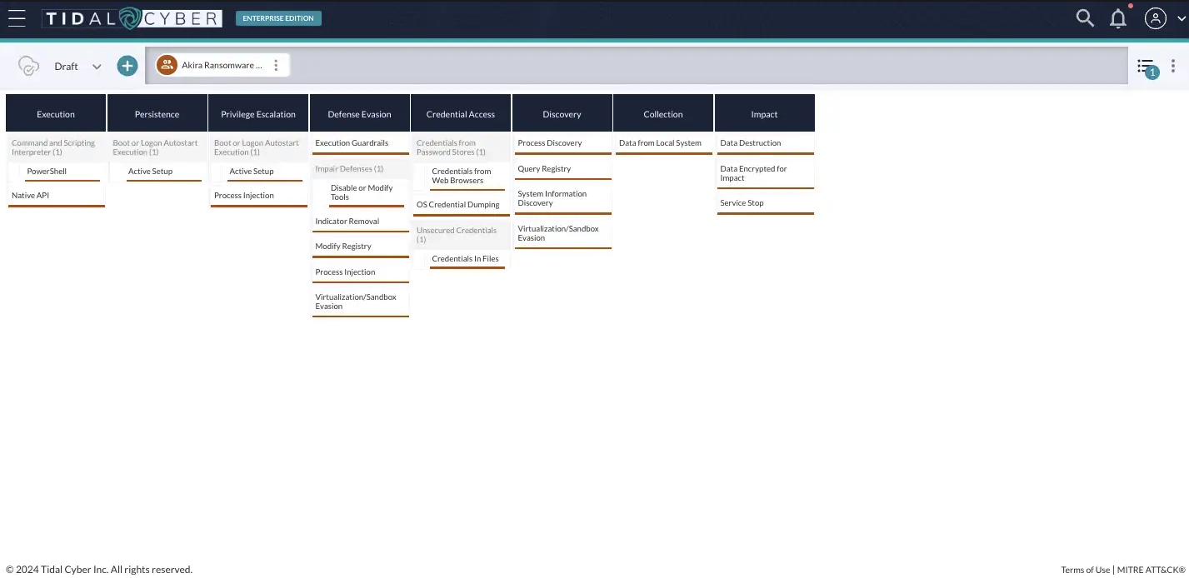The height and width of the screenshot is (578, 1189).
Task: Click the search magnifier icon
Action: click(1084, 18)
